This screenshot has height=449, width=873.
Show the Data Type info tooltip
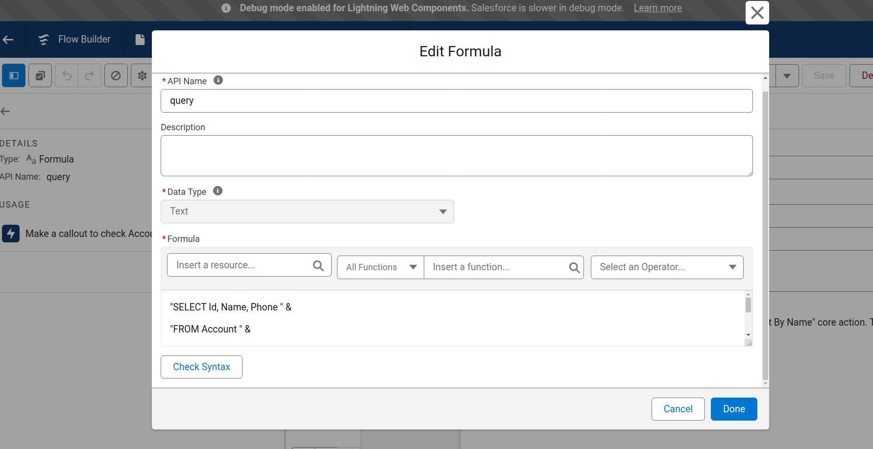tap(218, 190)
